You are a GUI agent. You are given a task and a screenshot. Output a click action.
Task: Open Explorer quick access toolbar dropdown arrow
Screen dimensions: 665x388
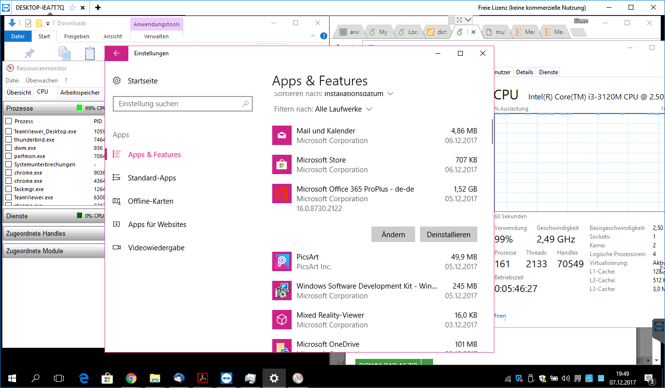(x=48, y=23)
